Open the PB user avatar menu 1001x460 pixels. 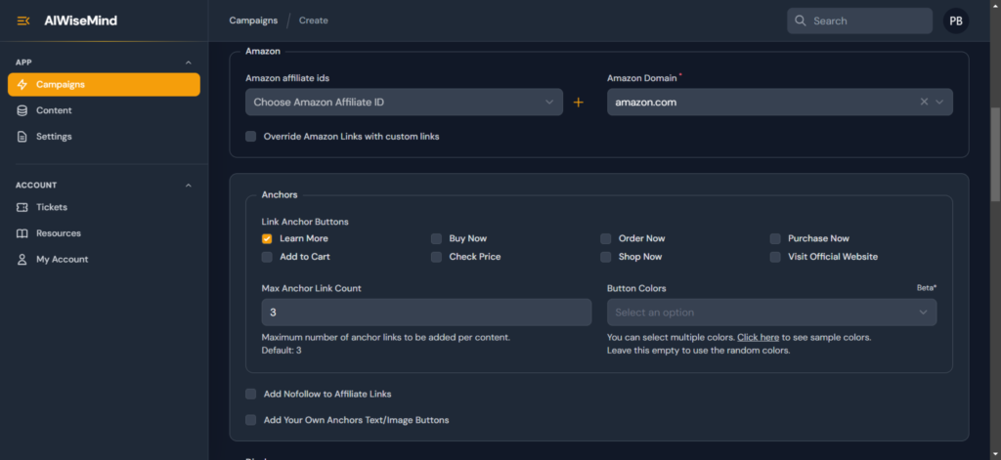tap(956, 21)
